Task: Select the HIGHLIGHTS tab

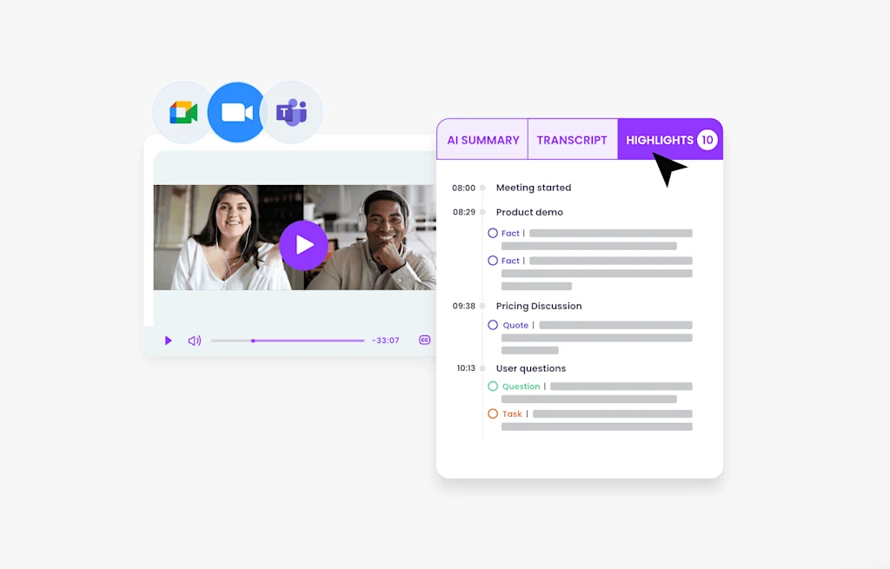Action: [670, 140]
